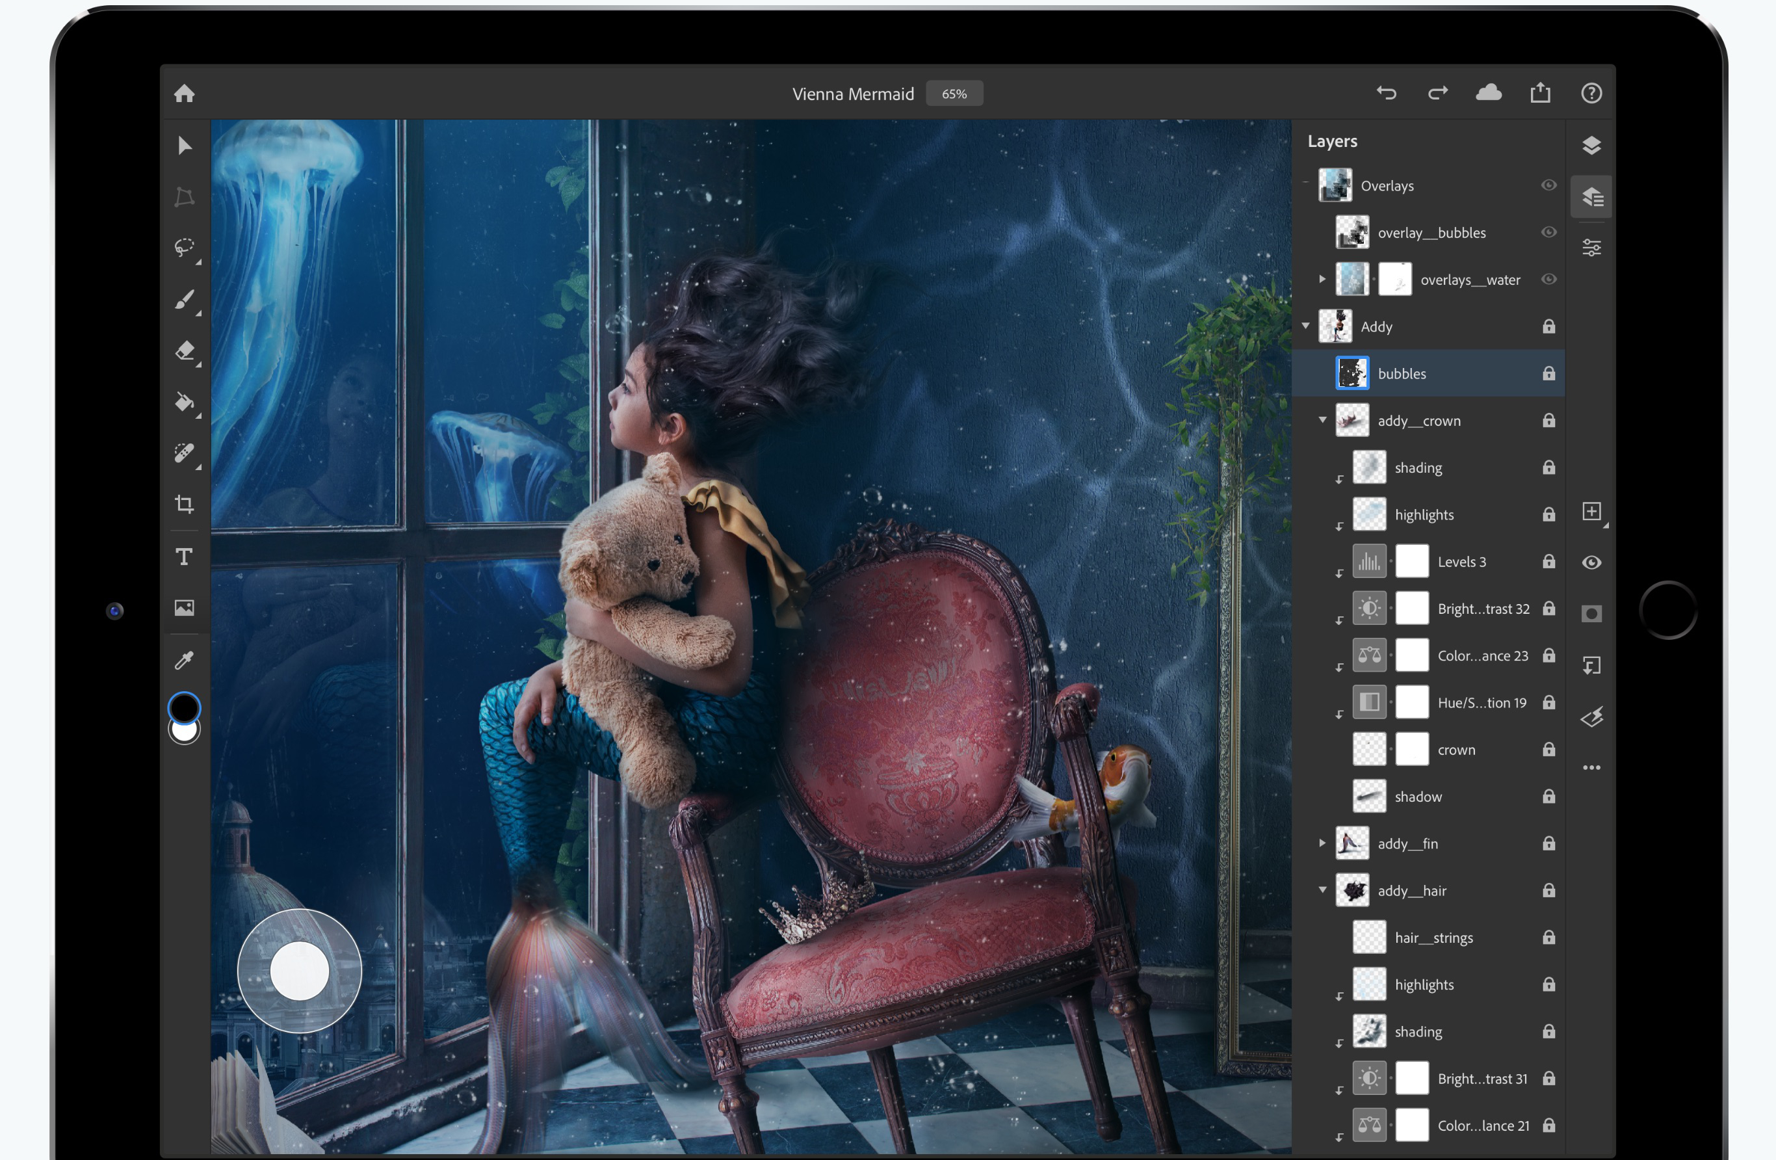Pick the Eyedropper tool
This screenshot has width=1776, height=1160.
pyautogui.click(x=185, y=660)
